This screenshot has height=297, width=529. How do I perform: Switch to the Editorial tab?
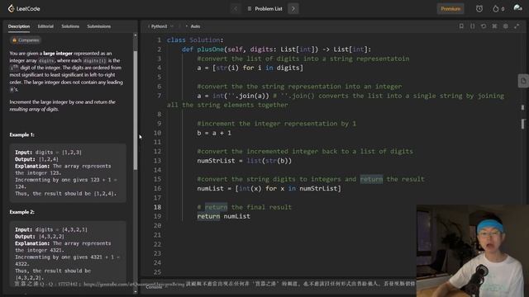pos(45,26)
